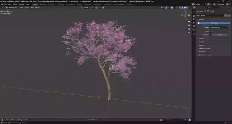Click the green Y axis gizmo handle
This screenshot has width=232, height=124.
coord(189,15)
